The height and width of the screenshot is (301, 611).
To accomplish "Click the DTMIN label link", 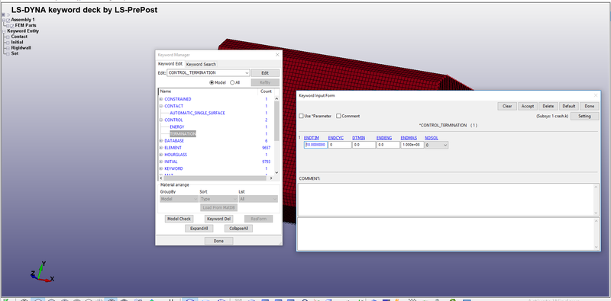I will (359, 138).
